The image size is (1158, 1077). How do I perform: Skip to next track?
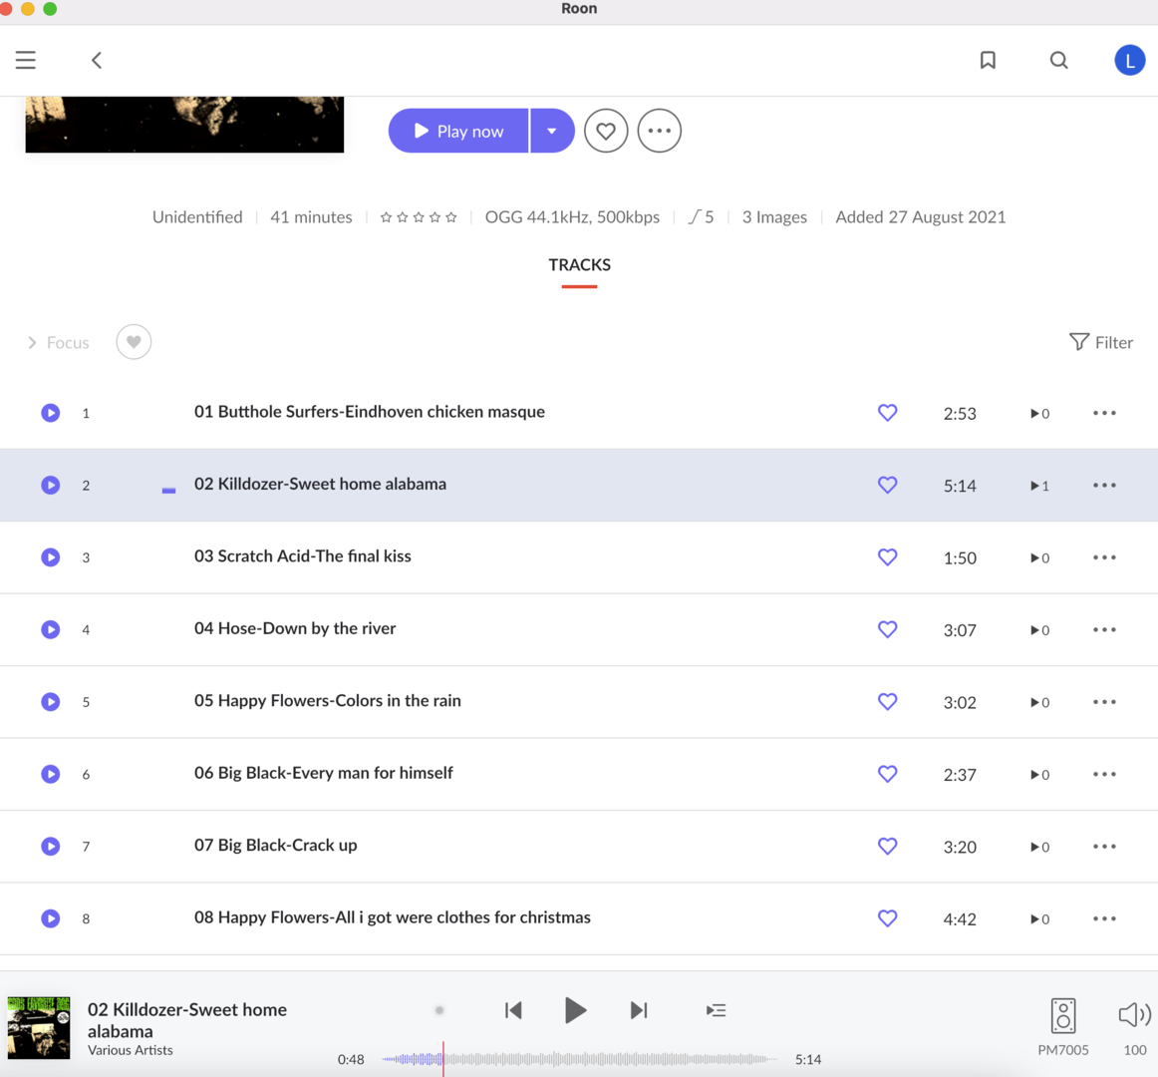click(x=639, y=1010)
